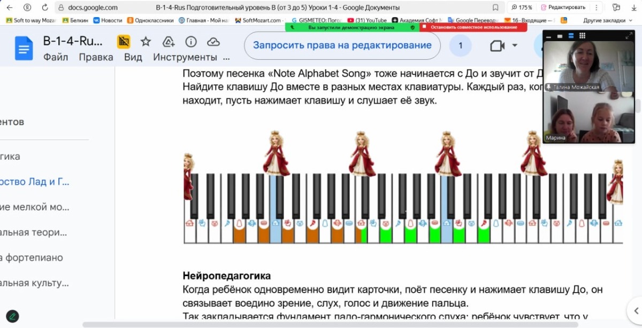Click the add to Drive icon
The width and height of the screenshot is (642, 328).
tap(169, 42)
